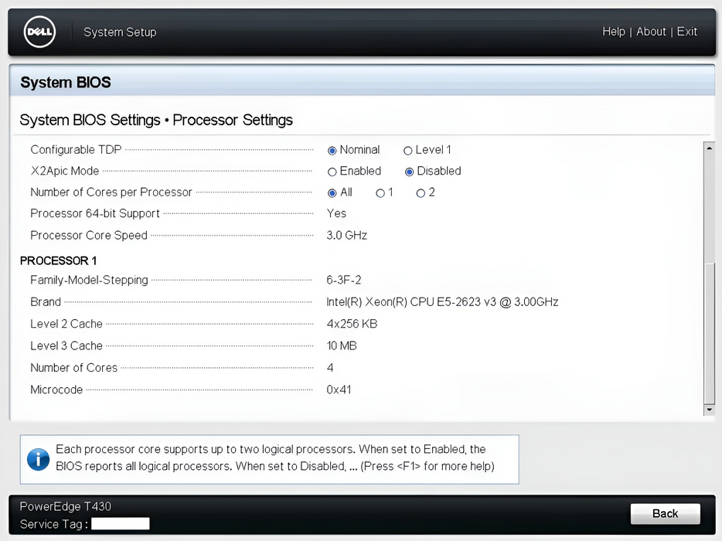The width and height of the screenshot is (722, 541).
Task: Click the Intel Xeon E5-2623 v3 brand value
Action: [442, 301]
